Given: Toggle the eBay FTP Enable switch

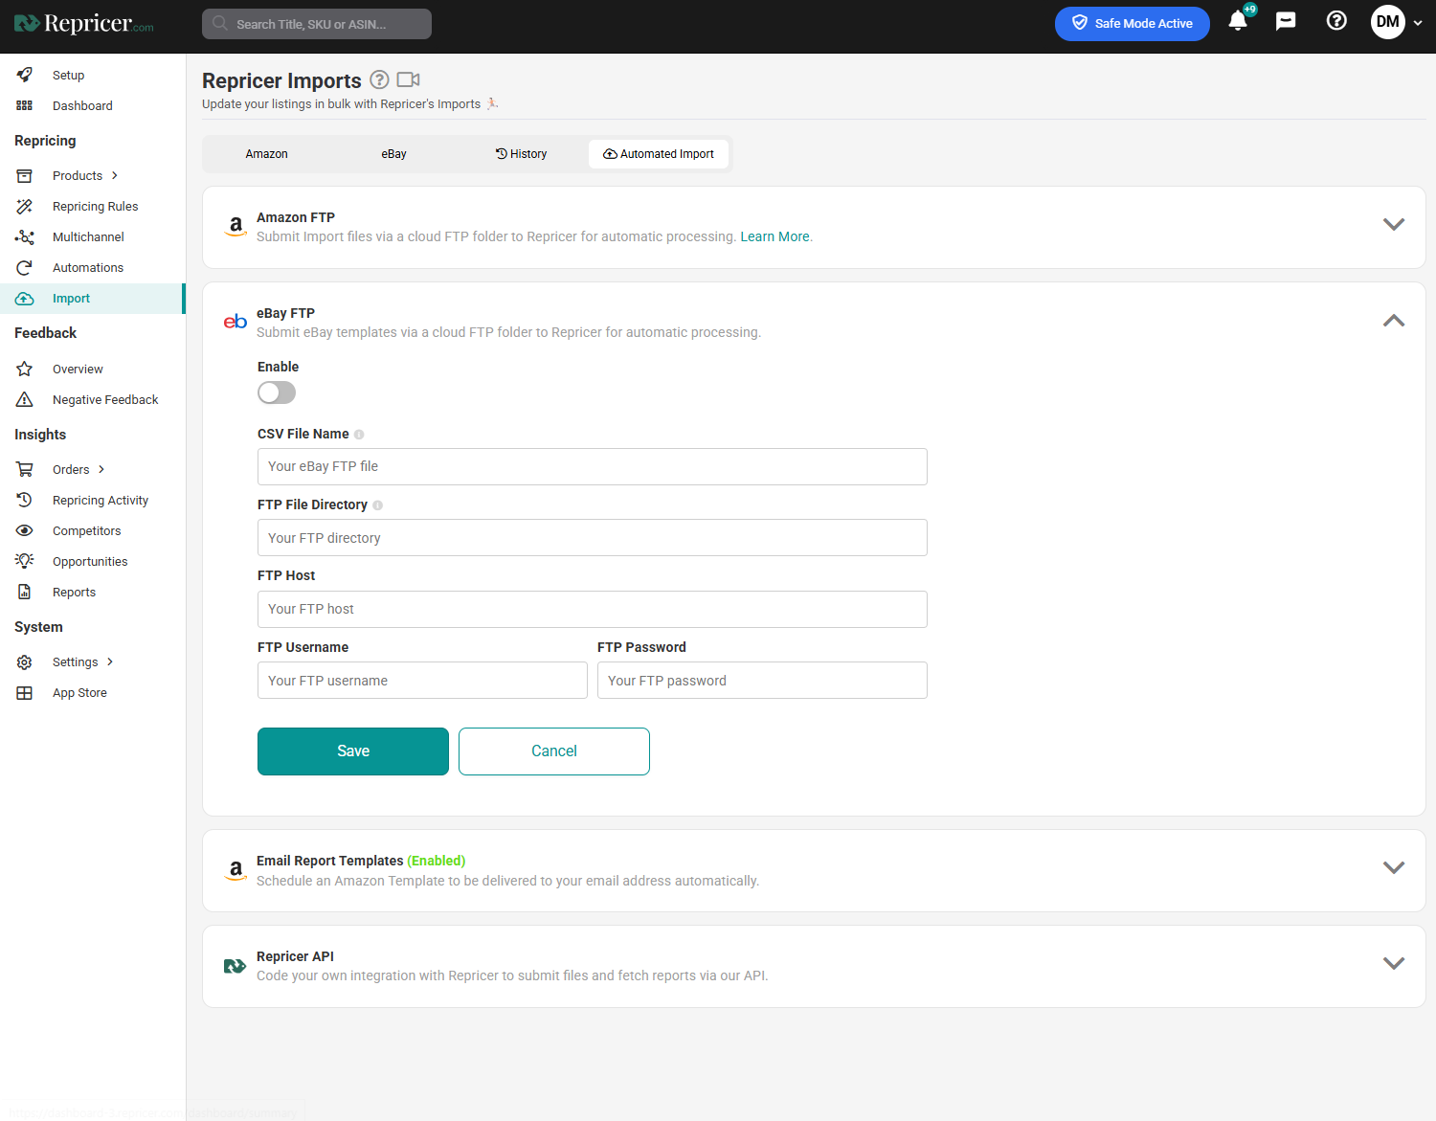Looking at the screenshot, I should tap(277, 392).
